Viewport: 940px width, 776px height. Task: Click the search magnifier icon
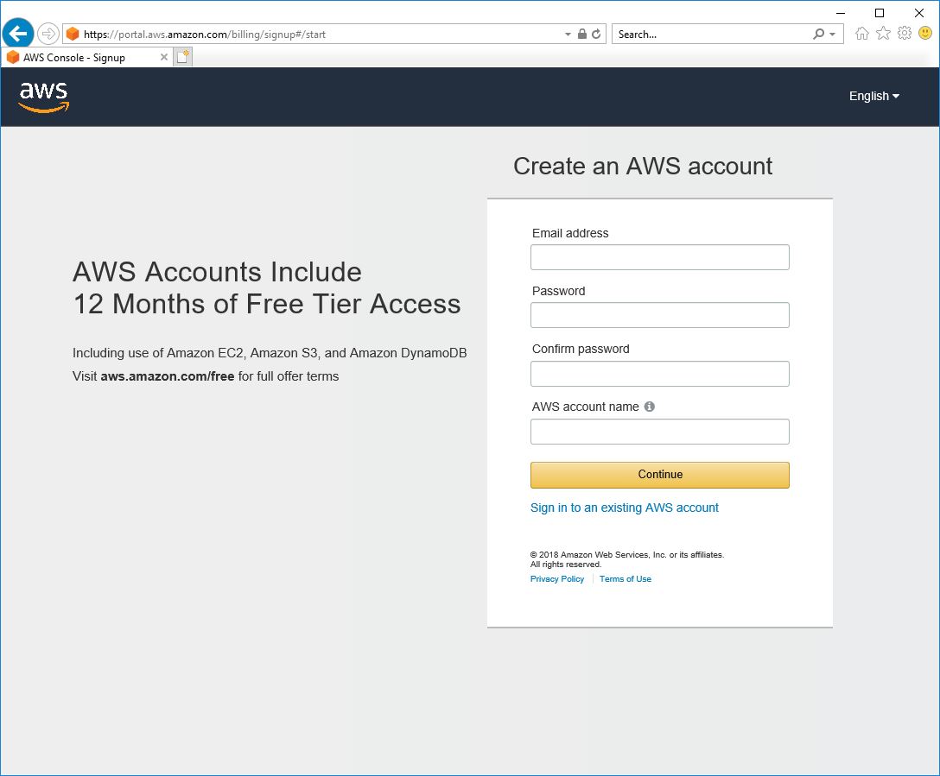(x=817, y=34)
